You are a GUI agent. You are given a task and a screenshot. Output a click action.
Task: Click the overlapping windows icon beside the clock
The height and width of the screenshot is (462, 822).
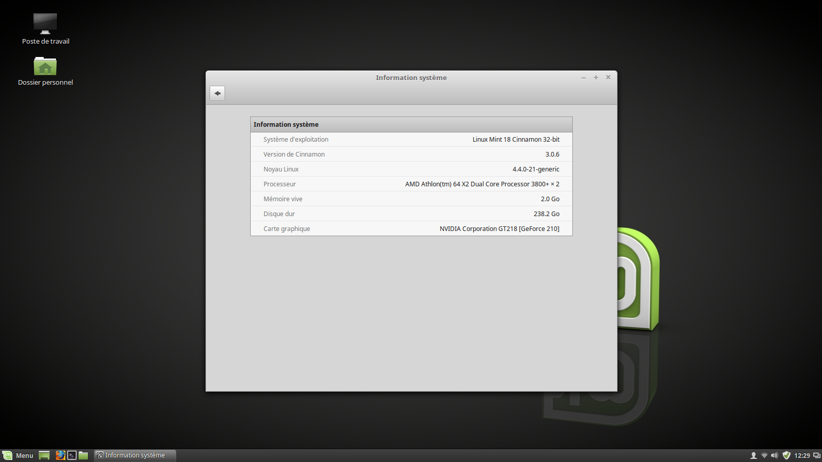click(x=817, y=455)
